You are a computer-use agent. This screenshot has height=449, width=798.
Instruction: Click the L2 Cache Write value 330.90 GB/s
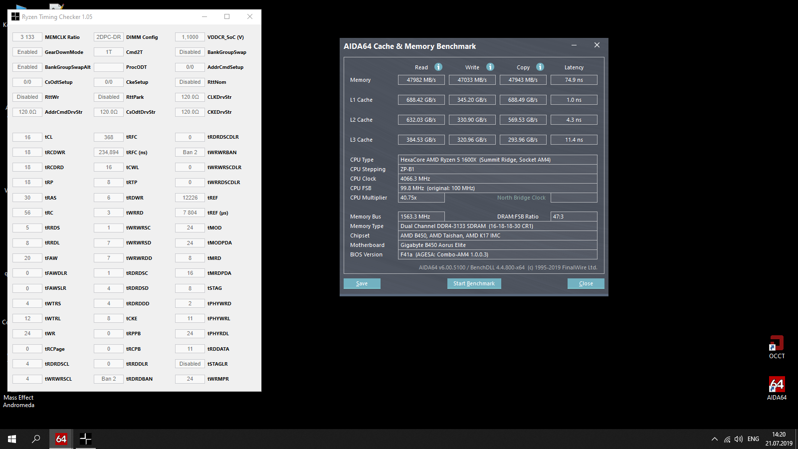pos(472,120)
